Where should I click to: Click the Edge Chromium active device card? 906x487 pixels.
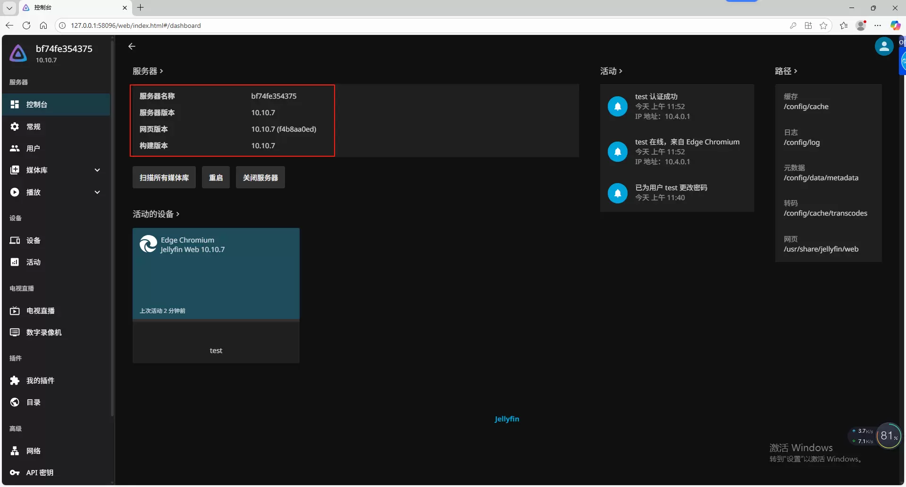216,274
